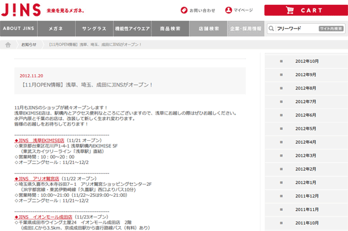The height and width of the screenshot is (231, 348).
Task: Click the お知らせ breadcrumb
Action: [29, 44]
